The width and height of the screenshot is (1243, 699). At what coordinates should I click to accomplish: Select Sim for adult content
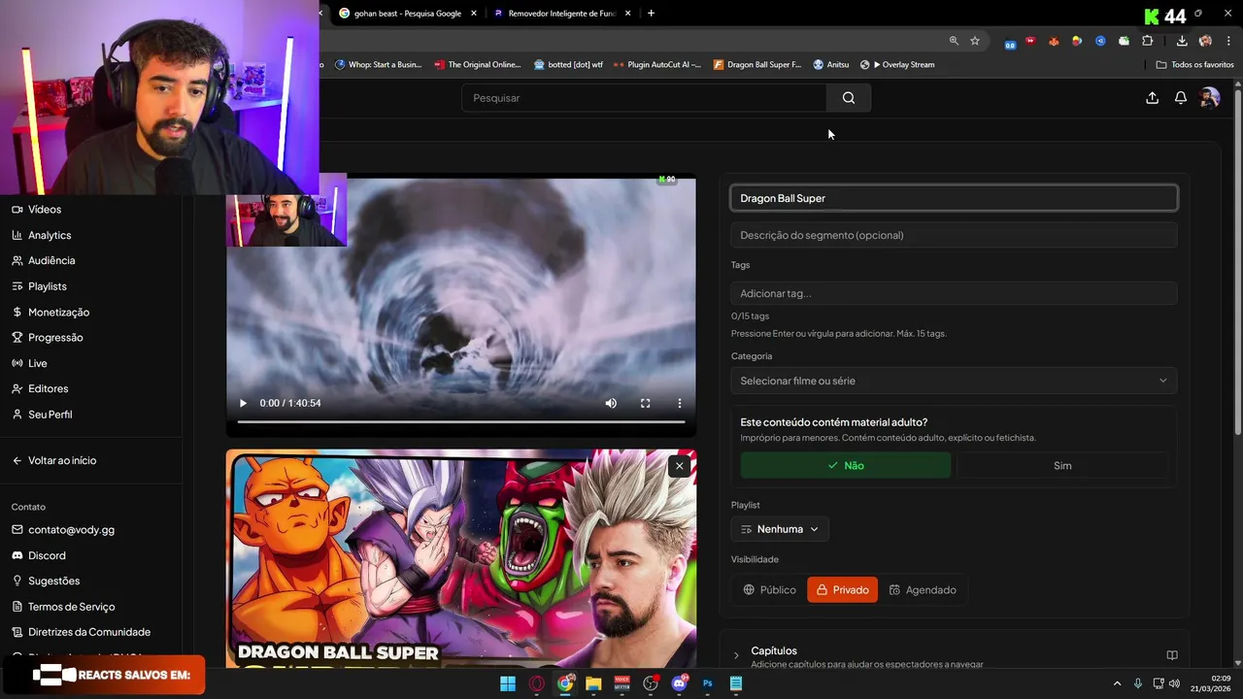coord(1062,466)
